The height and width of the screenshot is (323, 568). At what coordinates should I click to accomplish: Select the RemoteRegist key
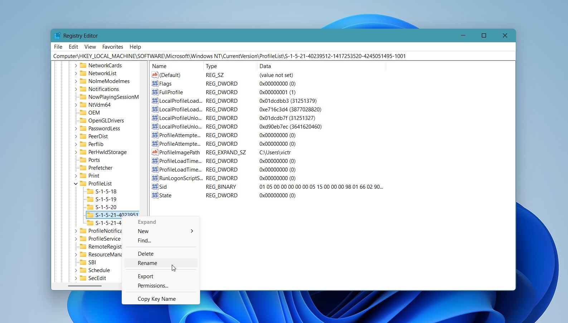coord(105,247)
